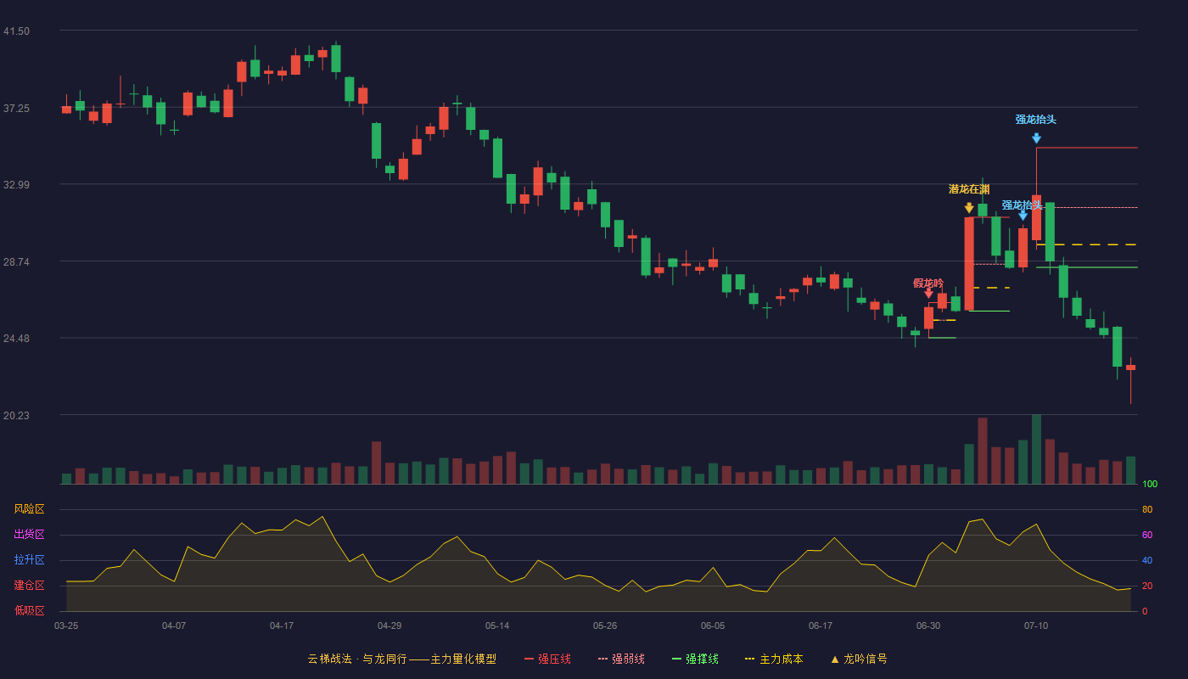This screenshot has width=1188, height=679.
Task: Toggle the 强弱线 legend entry
Action: click(621, 659)
